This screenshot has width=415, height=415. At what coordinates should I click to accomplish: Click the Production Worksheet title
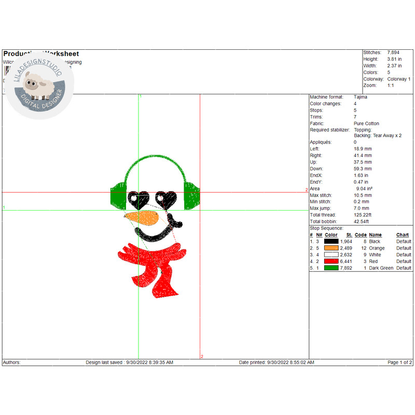click(x=41, y=53)
